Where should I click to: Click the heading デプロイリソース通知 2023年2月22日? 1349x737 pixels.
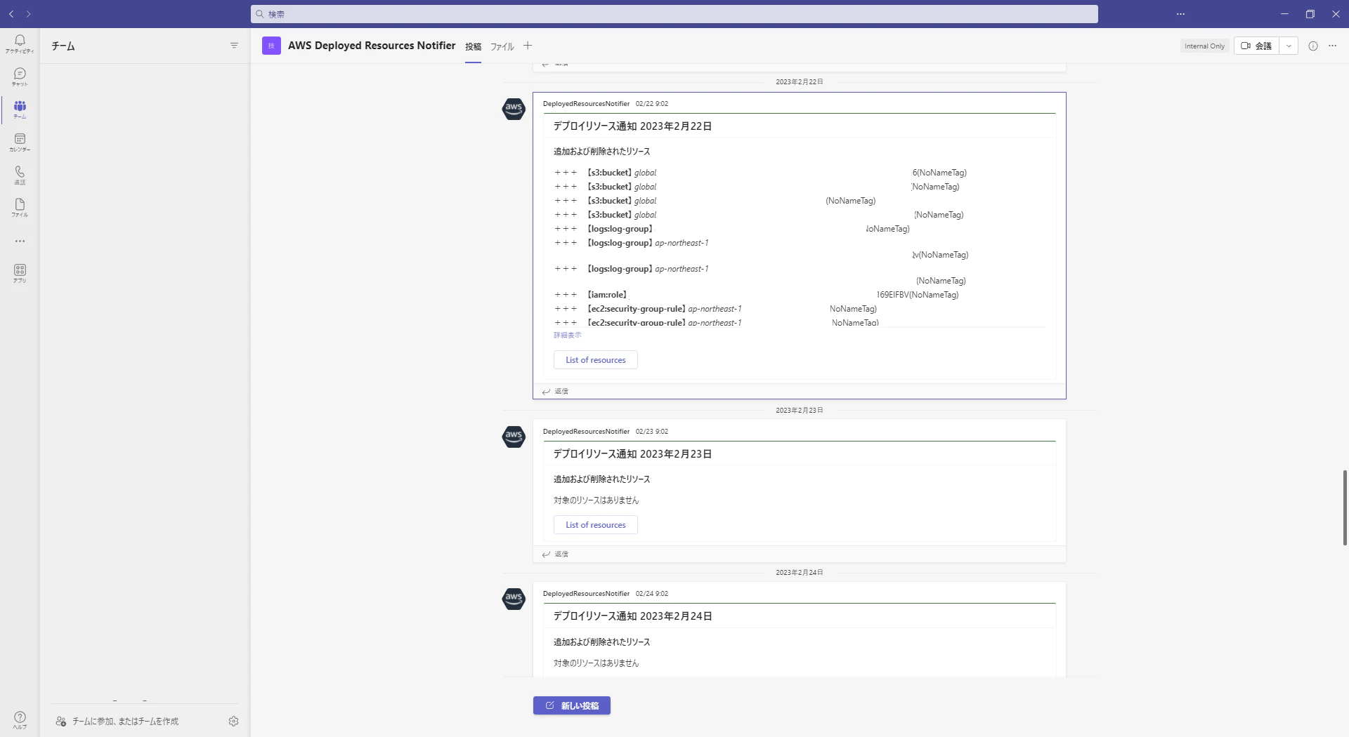(x=632, y=126)
